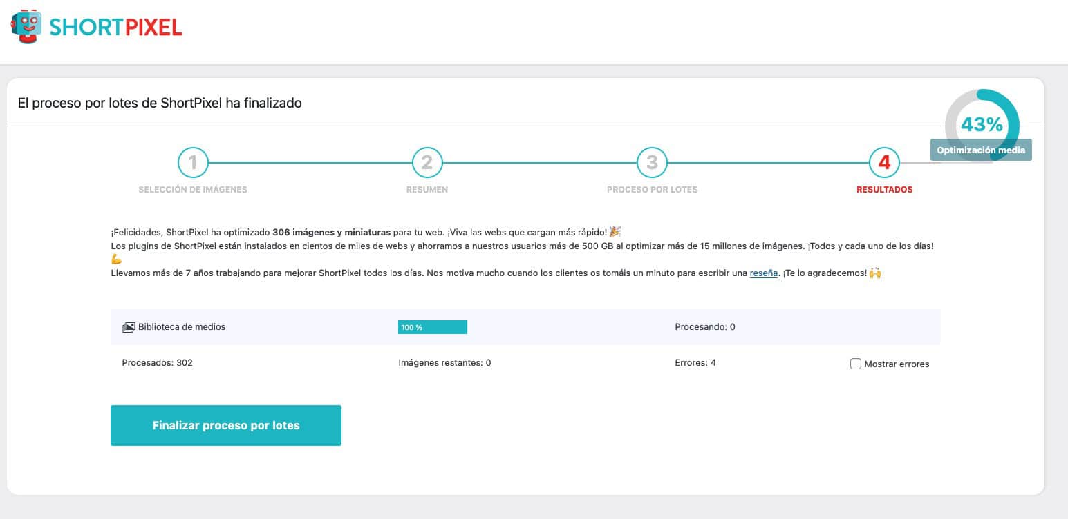1068x519 pixels.
Task: Click the 43% average optimization circle
Action: click(982, 125)
